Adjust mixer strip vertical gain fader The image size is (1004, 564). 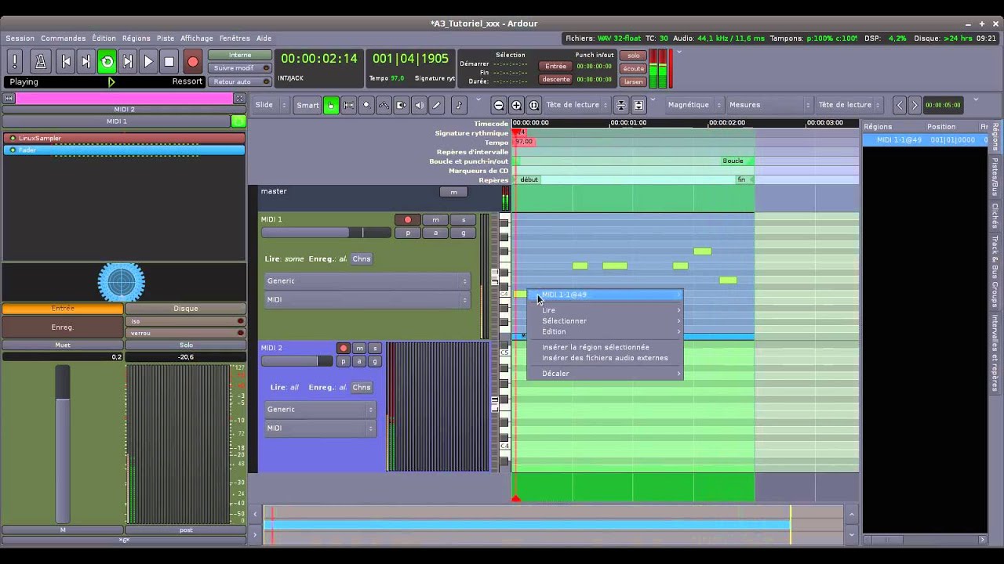[x=63, y=445]
